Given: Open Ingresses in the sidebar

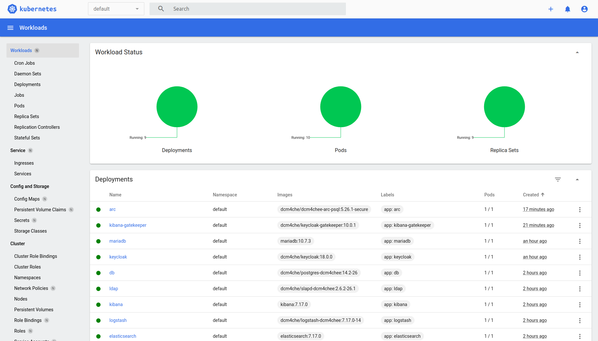Looking at the screenshot, I should pos(24,163).
